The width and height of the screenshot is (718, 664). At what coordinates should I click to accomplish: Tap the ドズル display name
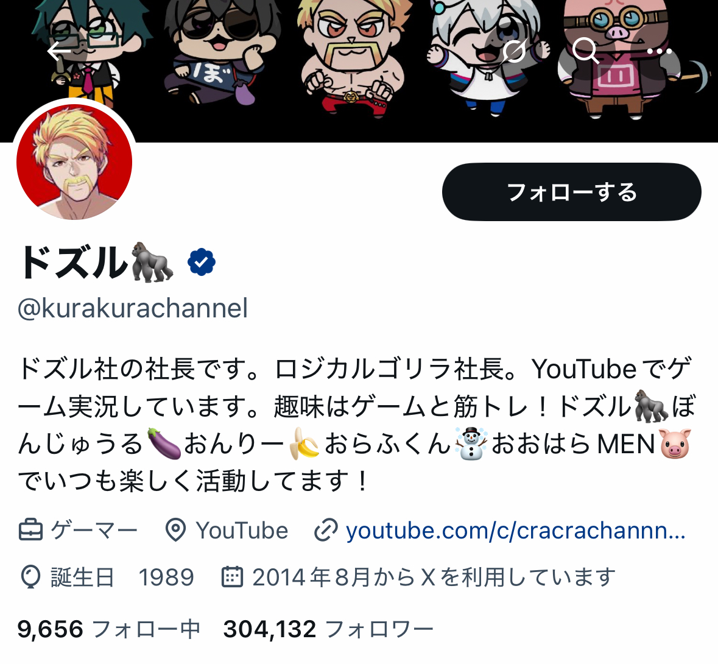point(72,262)
